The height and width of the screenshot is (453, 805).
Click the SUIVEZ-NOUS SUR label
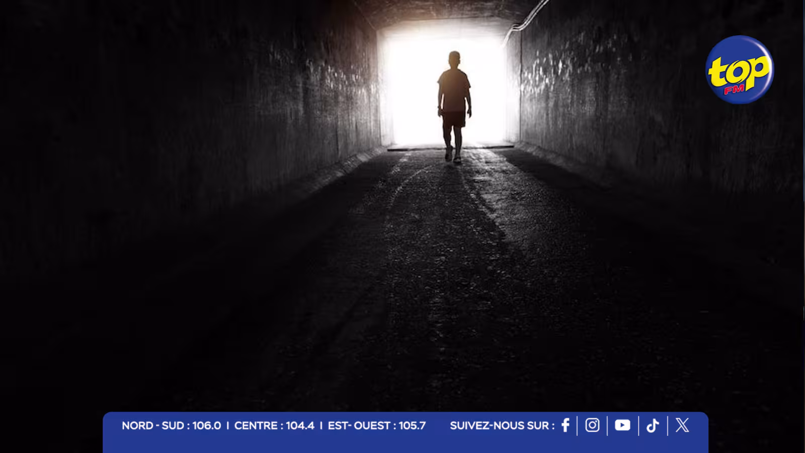tap(502, 426)
